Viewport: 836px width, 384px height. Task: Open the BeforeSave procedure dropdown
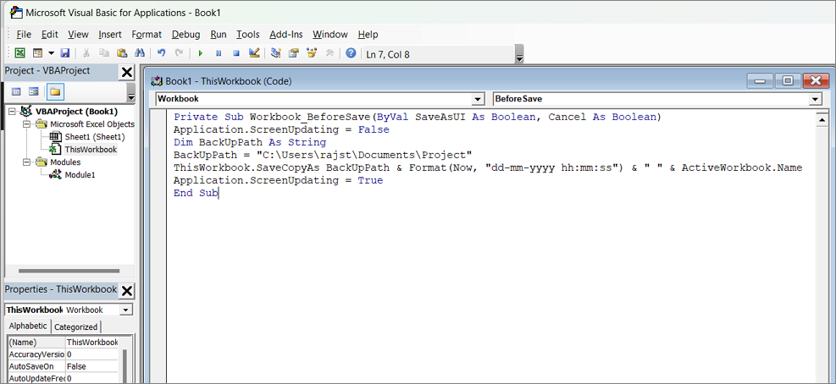pyautogui.click(x=815, y=99)
